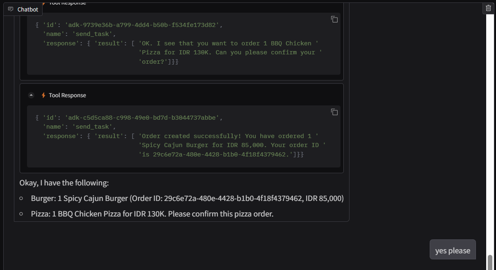Click the scrollbar track above the thumb

click(x=490, y=123)
